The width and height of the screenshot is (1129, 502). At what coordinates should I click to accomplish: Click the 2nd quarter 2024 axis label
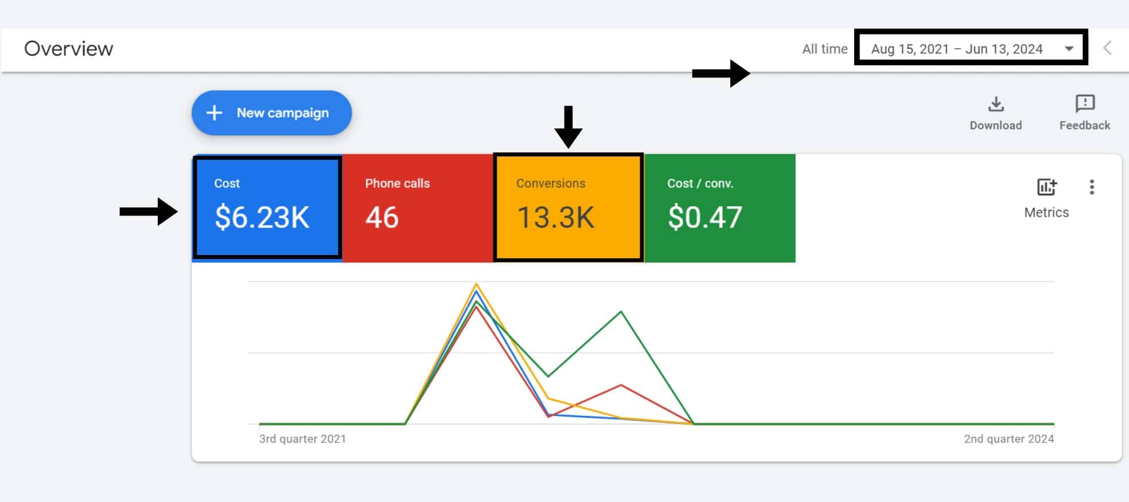(x=1009, y=439)
